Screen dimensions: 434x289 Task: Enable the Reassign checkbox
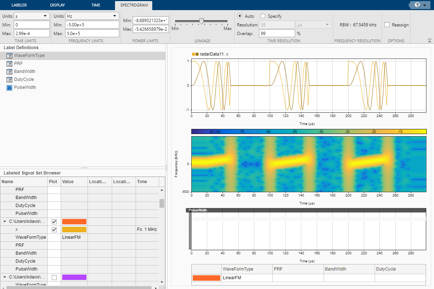[387, 25]
